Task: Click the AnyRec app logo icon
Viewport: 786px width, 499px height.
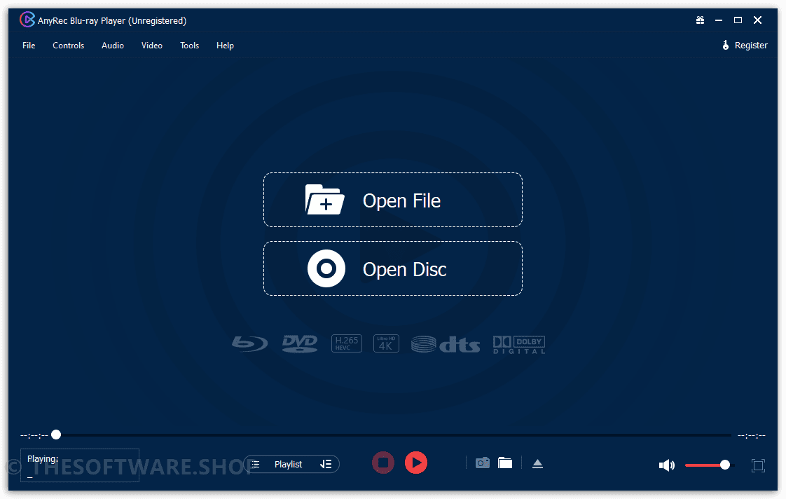Action: [27, 20]
